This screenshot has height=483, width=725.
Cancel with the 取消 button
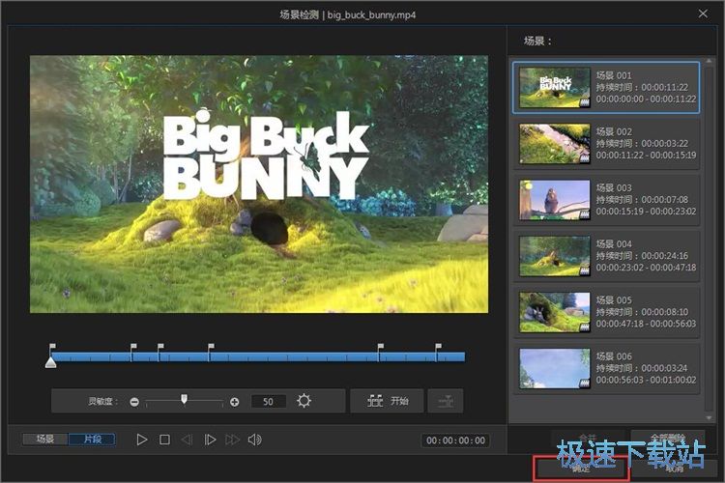[x=674, y=469]
